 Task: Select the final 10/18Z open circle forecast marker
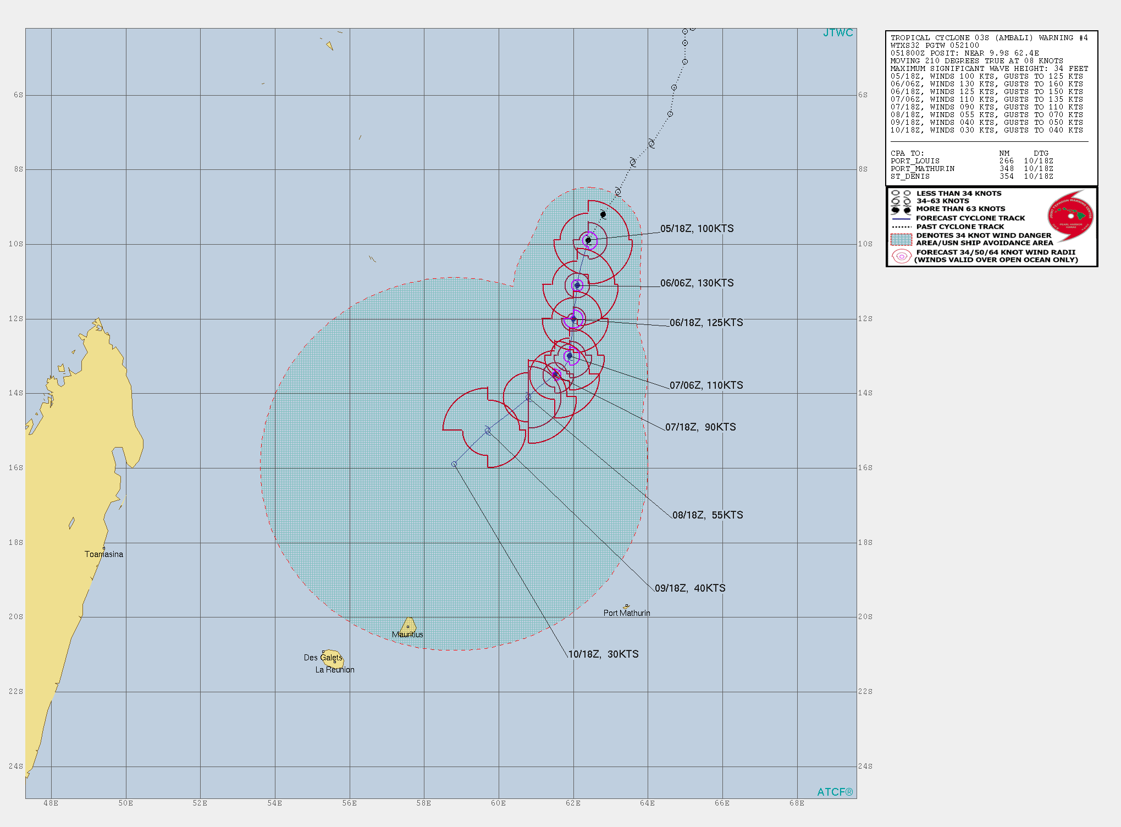pyautogui.click(x=454, y=465)
